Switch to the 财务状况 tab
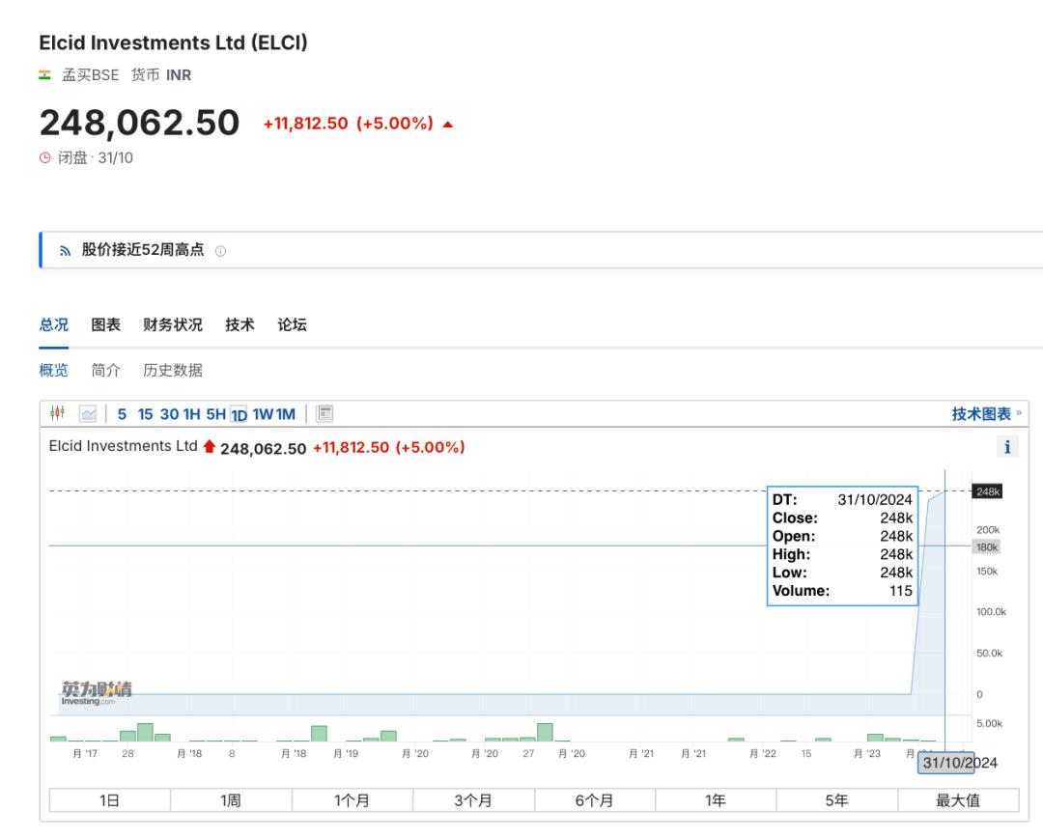 pyautogui.click(x=173, y=325)
